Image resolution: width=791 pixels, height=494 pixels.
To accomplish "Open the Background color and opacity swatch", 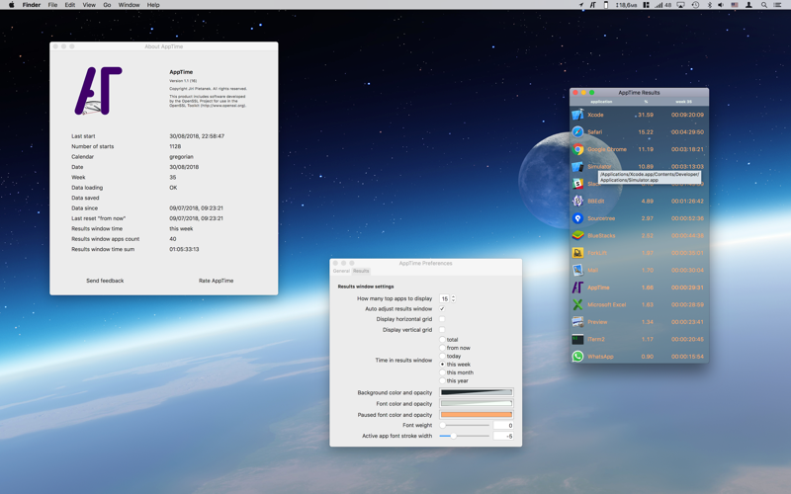I will (x=477, y=392).
